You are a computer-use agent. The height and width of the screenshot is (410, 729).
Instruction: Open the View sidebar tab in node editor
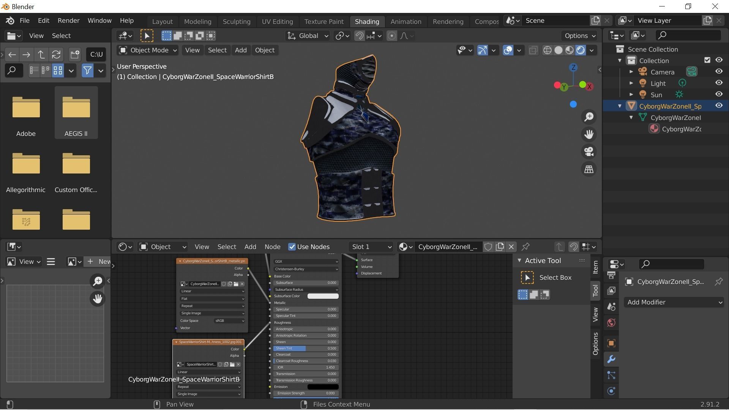coord(595,315)
